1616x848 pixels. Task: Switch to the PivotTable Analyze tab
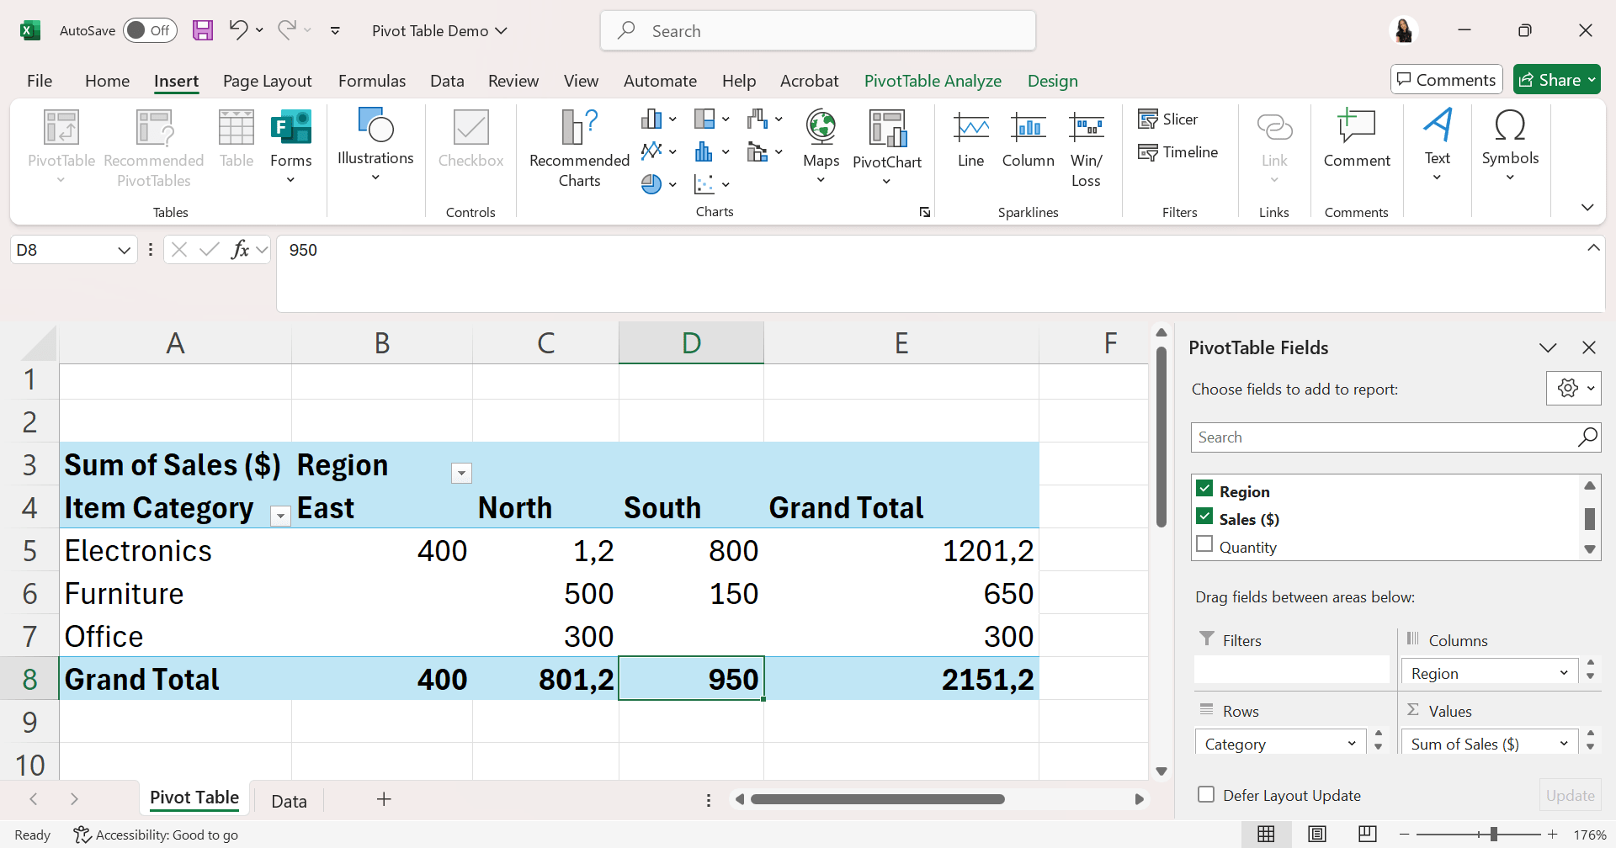(x=933, y=81)
